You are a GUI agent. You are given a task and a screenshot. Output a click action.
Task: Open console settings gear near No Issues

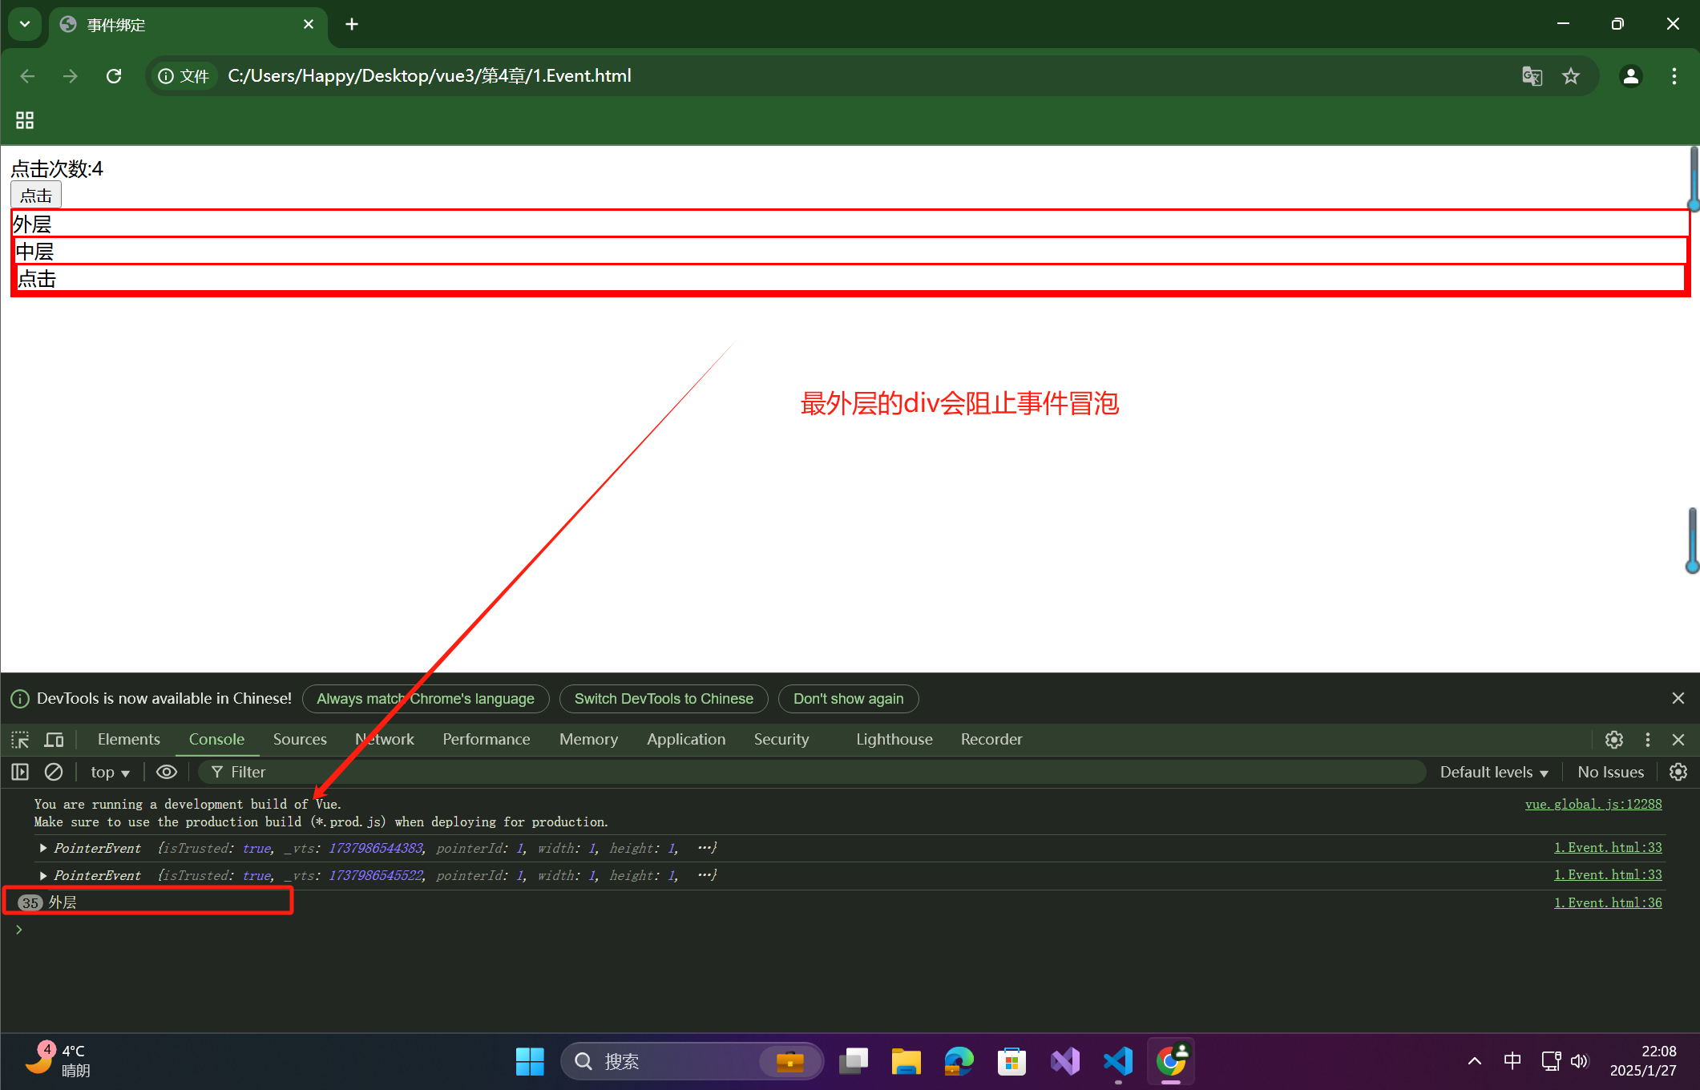click(x=1678, y=772)
